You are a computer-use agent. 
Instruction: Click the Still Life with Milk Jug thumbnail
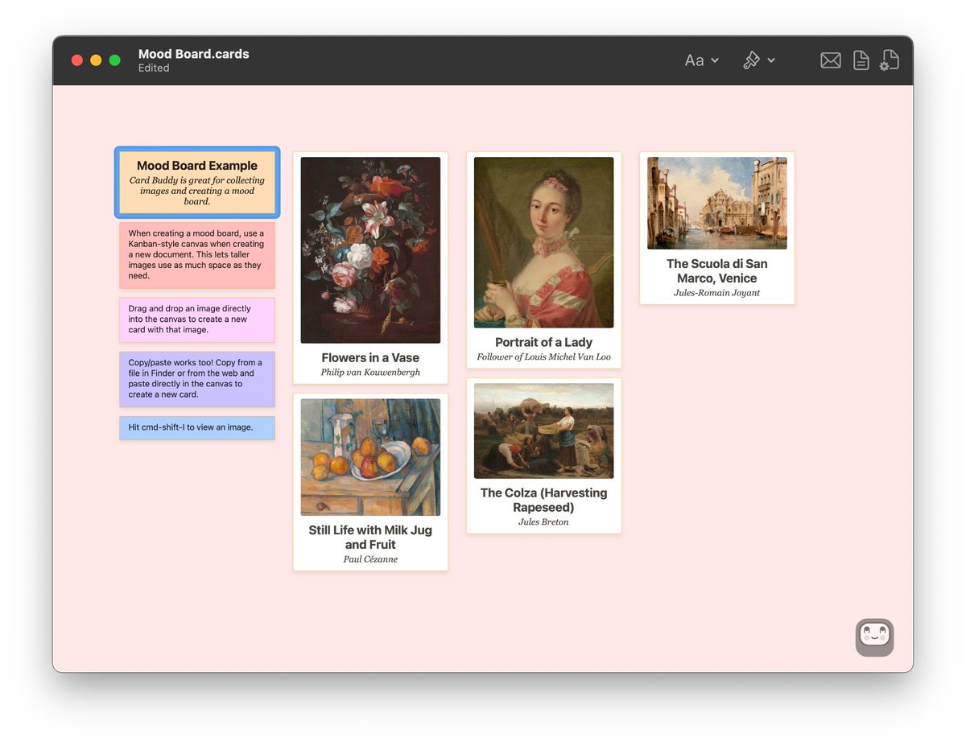click(x=370, y=456)
